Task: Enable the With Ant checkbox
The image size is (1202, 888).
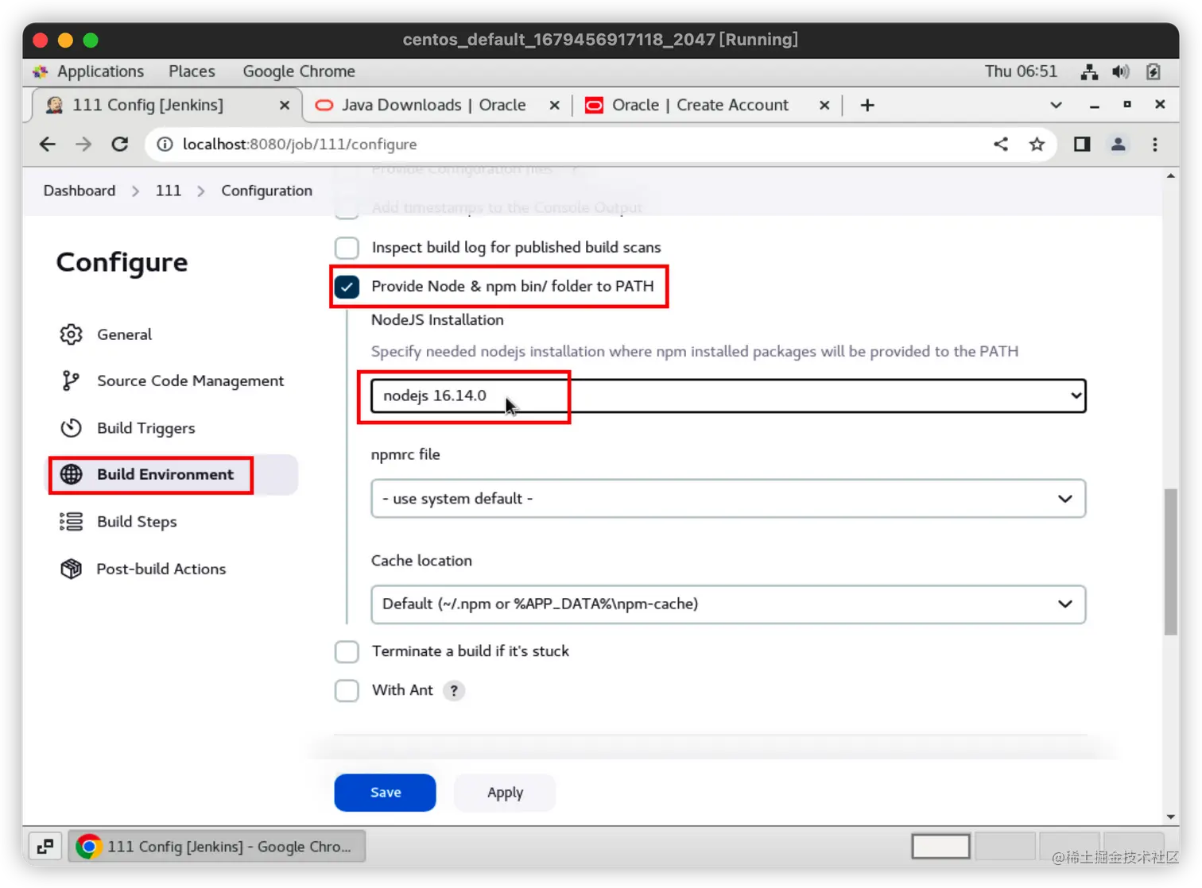Action: (347, 690)
